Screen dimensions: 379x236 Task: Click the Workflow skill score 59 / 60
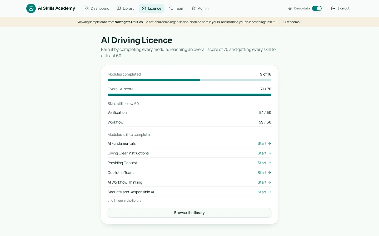[x=265, y=122]
